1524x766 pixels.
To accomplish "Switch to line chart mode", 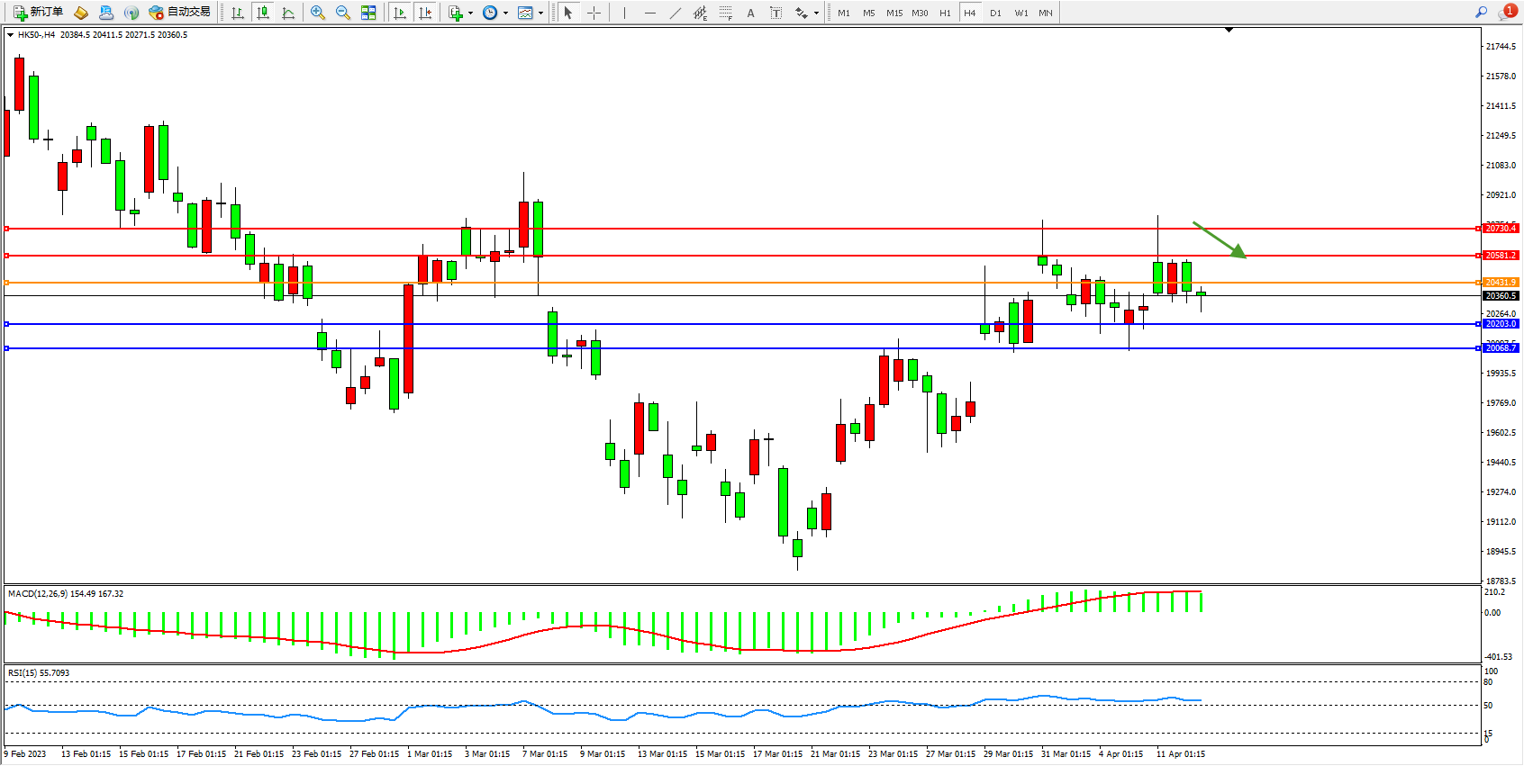I will coord(288,13).
